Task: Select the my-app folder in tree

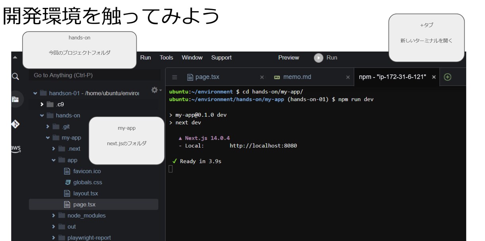Action: 71,138
